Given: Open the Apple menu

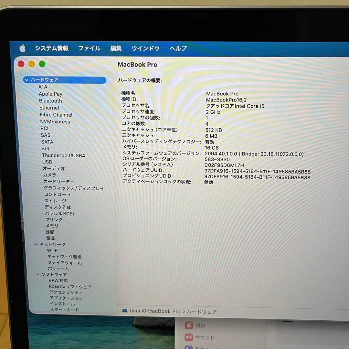Looking at the screenshot, I should [x=23, y=48].
